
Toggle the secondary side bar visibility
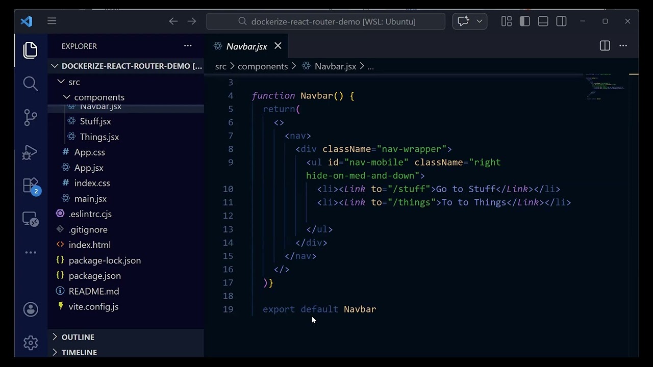(x=561, y=21)
